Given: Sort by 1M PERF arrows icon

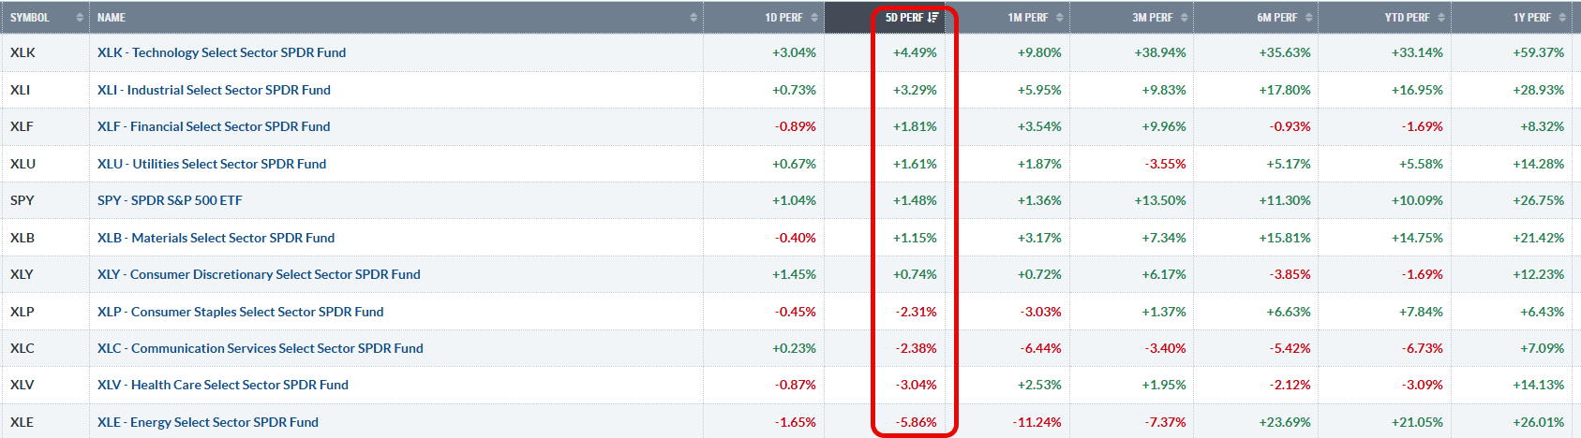Looking at the screenshot, I should (x=1060, y=18).
